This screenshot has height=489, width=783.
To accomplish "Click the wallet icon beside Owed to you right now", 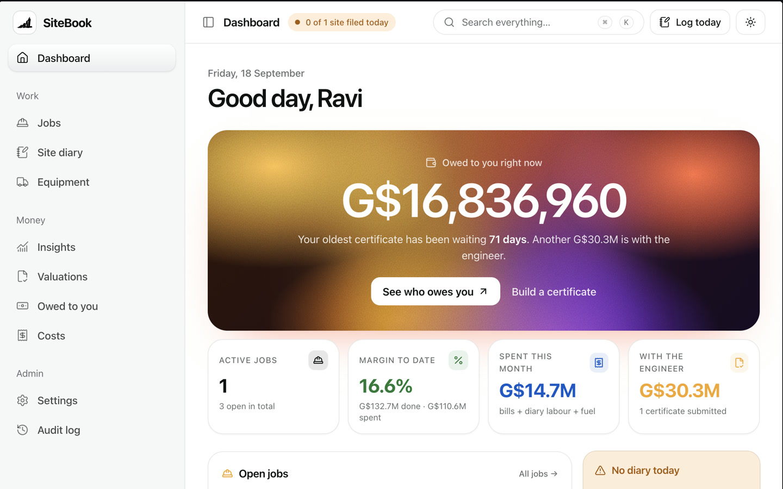I will (431, 162).
